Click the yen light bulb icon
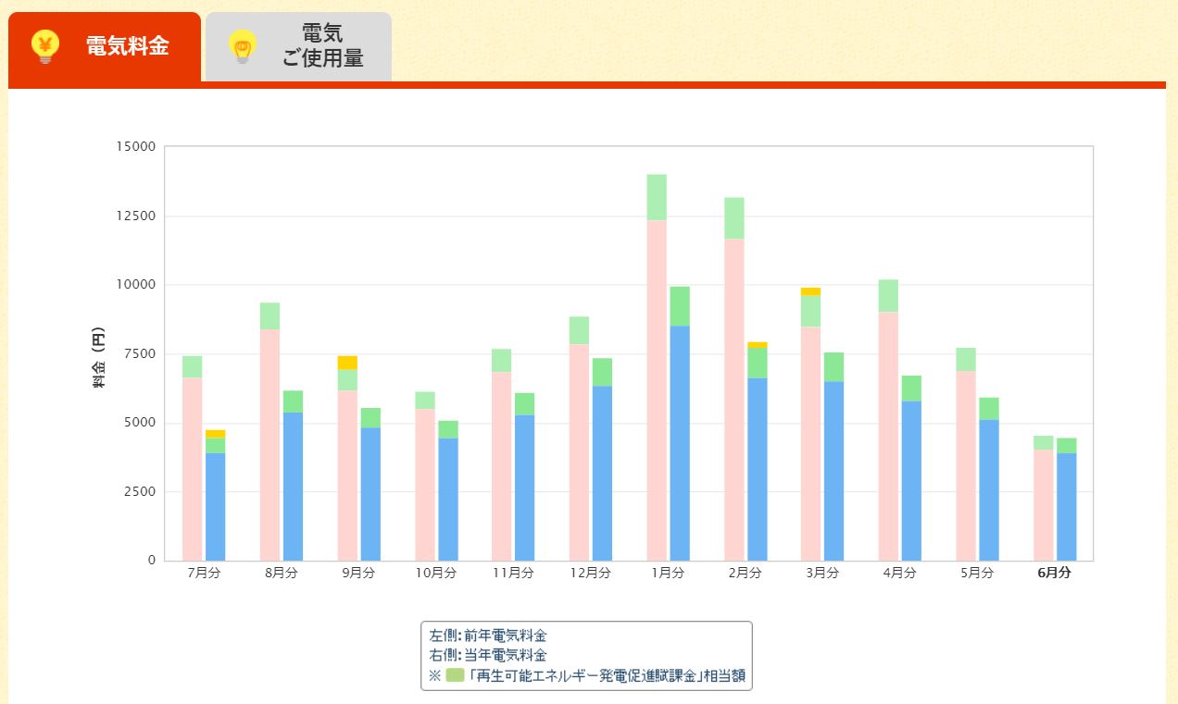Viewport: 1178px width, 704px height. click(44, 46)
